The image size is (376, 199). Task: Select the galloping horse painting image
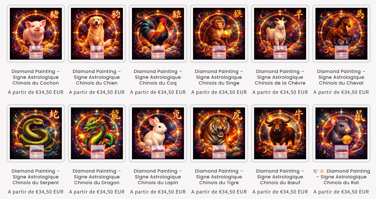pos(341,34)
